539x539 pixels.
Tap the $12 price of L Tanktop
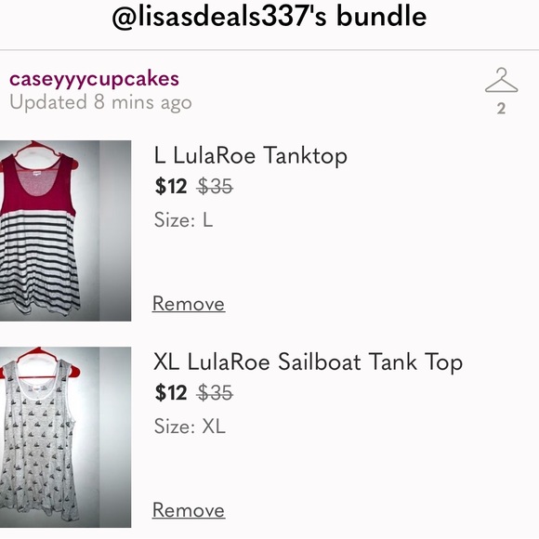(171, 186)
